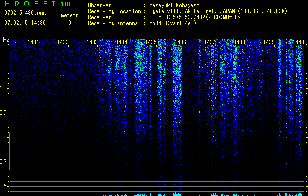
Task: Click the 1.1 kHz axis tick label
Action: [3, 64]
